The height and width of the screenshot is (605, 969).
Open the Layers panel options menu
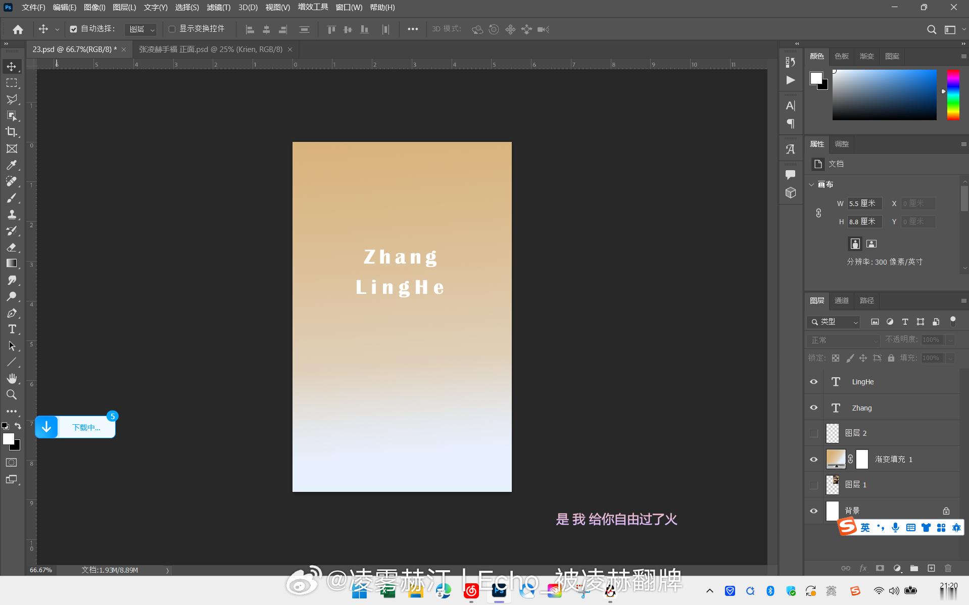coord(963,300)
